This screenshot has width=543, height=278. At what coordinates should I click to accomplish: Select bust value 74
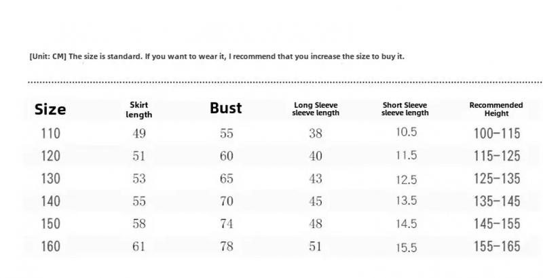click(x=227, y=224)
